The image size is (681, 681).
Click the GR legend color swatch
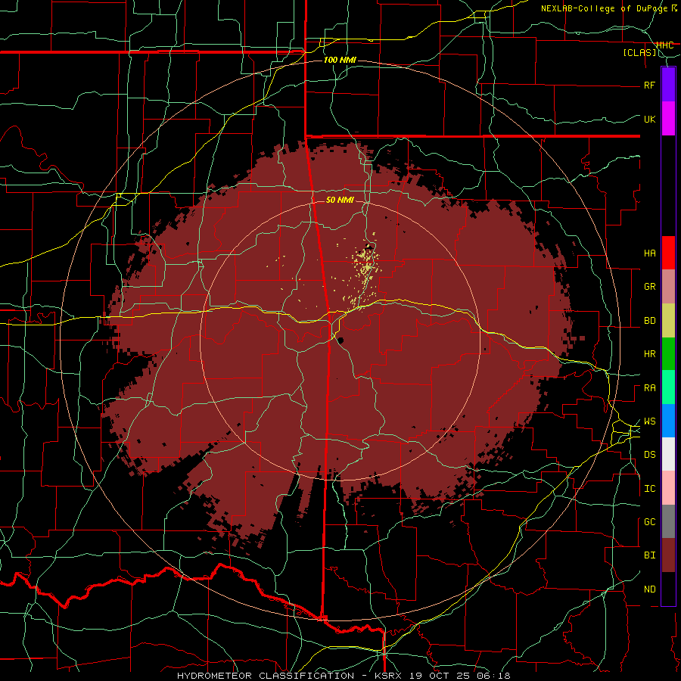coord(668,286)
